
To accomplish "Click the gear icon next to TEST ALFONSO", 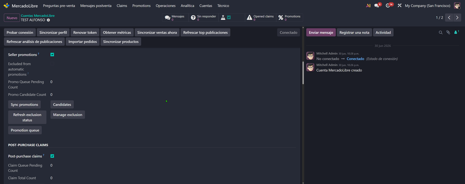I will [x=48, y=20].
